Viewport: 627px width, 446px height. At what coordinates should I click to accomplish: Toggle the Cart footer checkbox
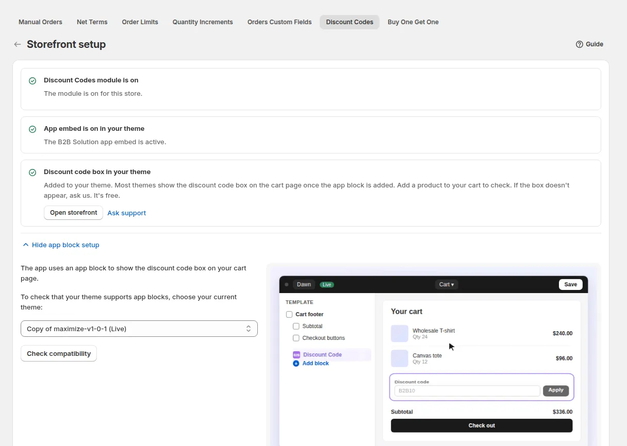(289, 314)
